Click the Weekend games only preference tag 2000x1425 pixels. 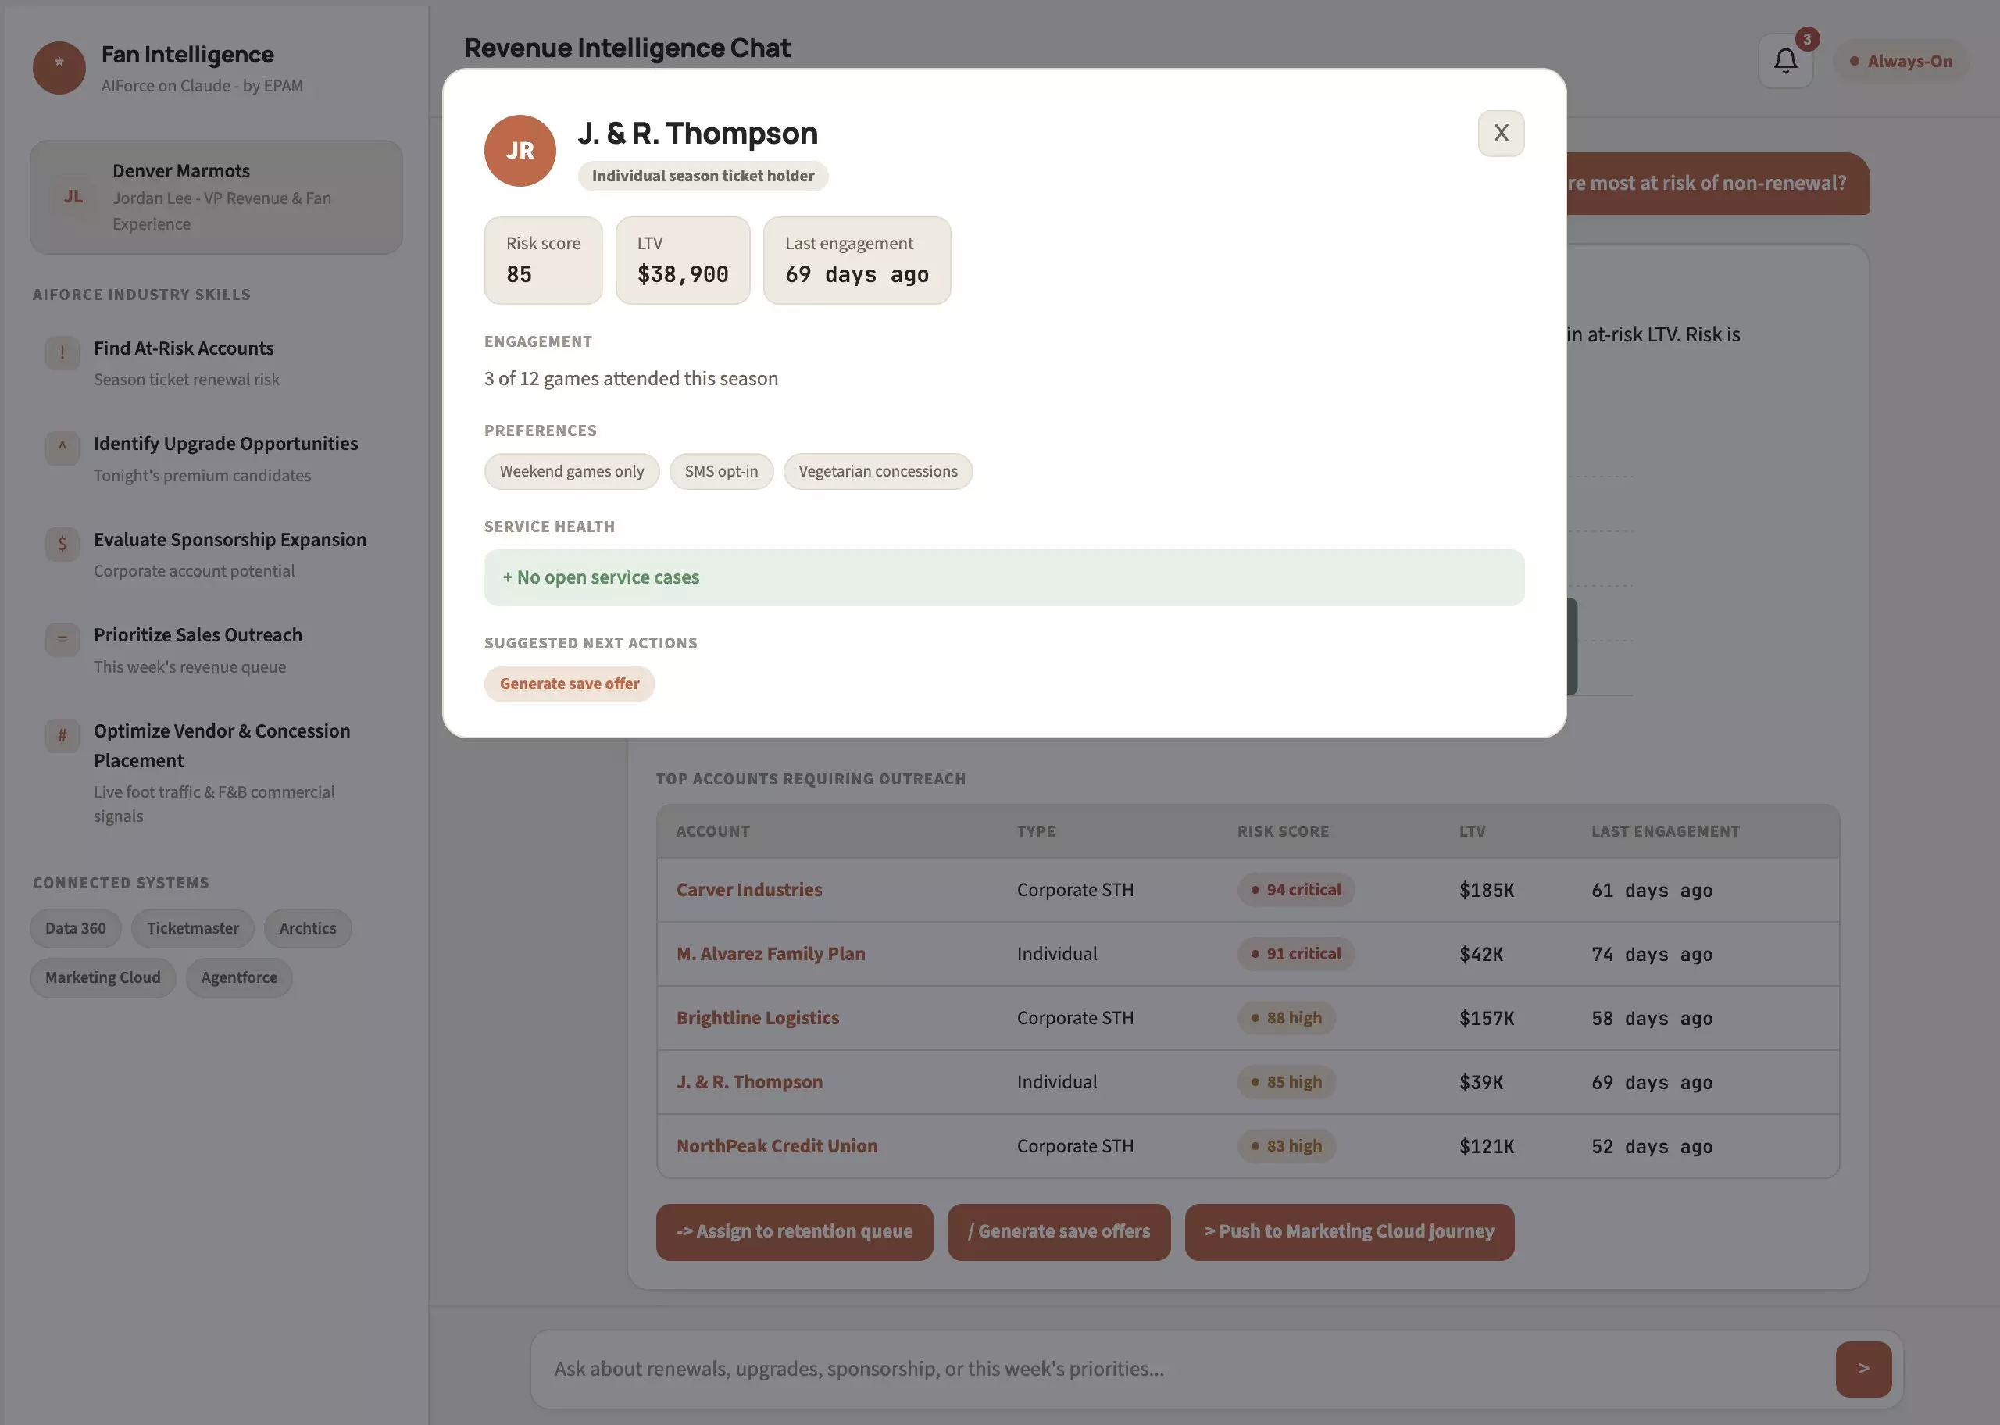click(572, 471)
